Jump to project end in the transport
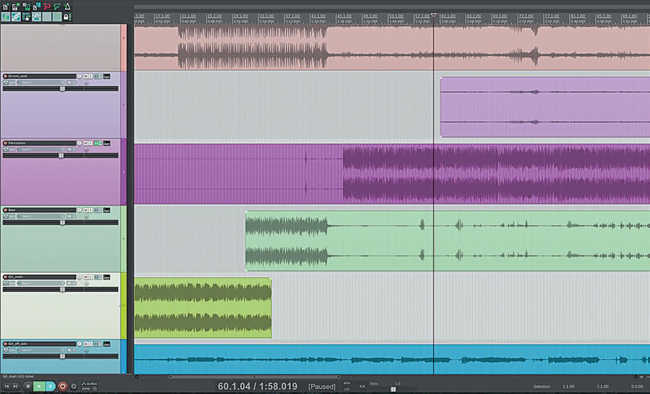 coord(16,386)
